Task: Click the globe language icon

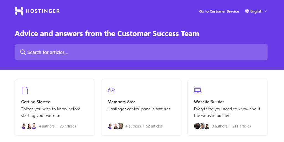Action: (x=247, y=11)
